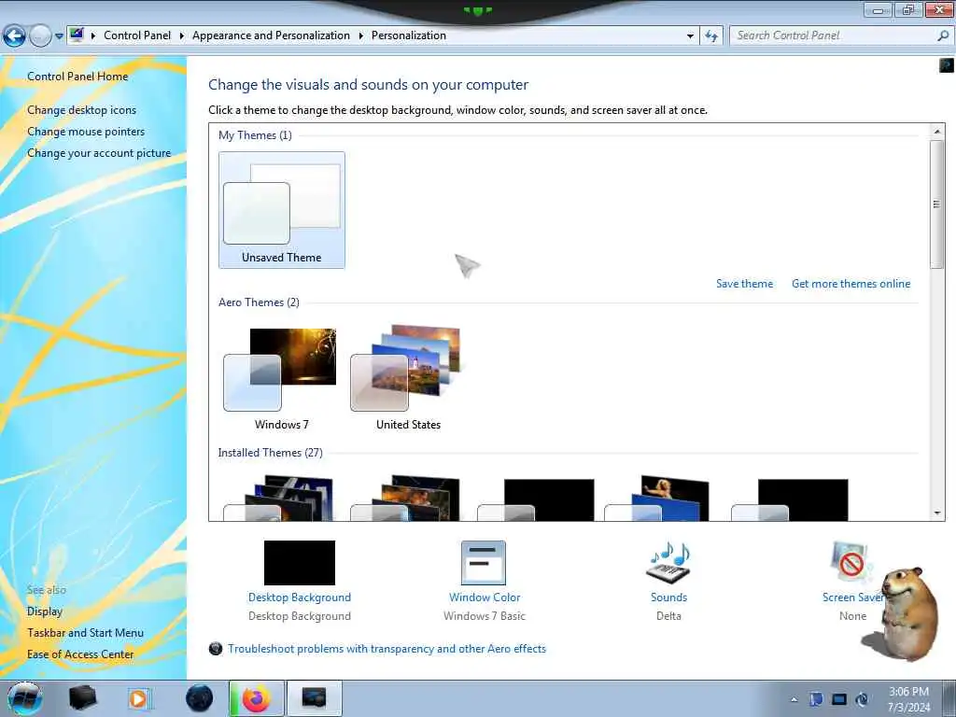Select the United States Aero theme

(x=409, y=377)
